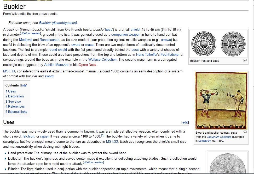Click the first 'citation needed' link after diameter
The width and height of the screenshot is (254, 174).
tap(30, 33)
